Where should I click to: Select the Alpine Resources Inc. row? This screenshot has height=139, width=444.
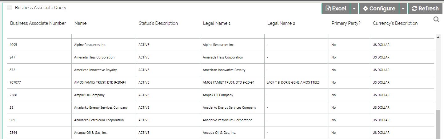[x=90, y=45]
